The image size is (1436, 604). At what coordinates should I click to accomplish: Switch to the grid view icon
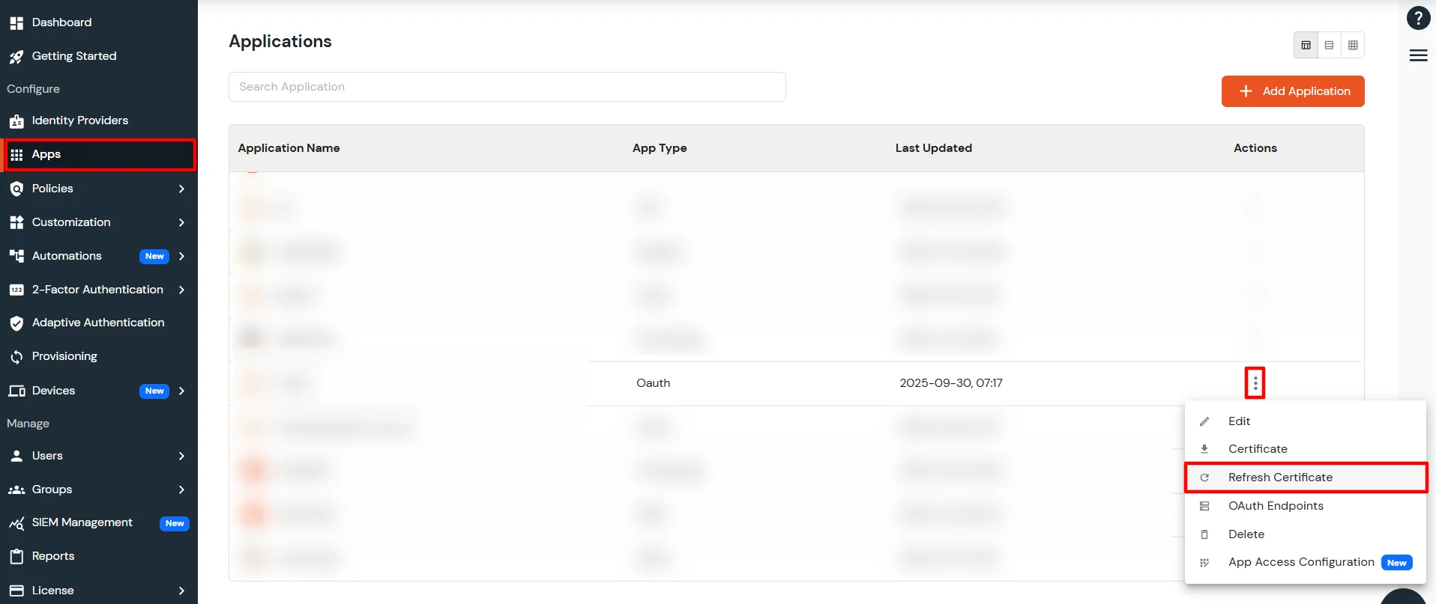[1353, 45]
